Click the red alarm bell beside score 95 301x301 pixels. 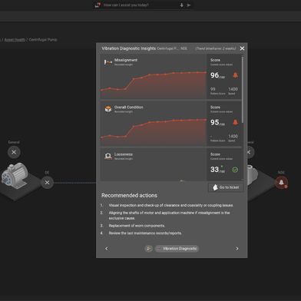[x=235, y=122]
